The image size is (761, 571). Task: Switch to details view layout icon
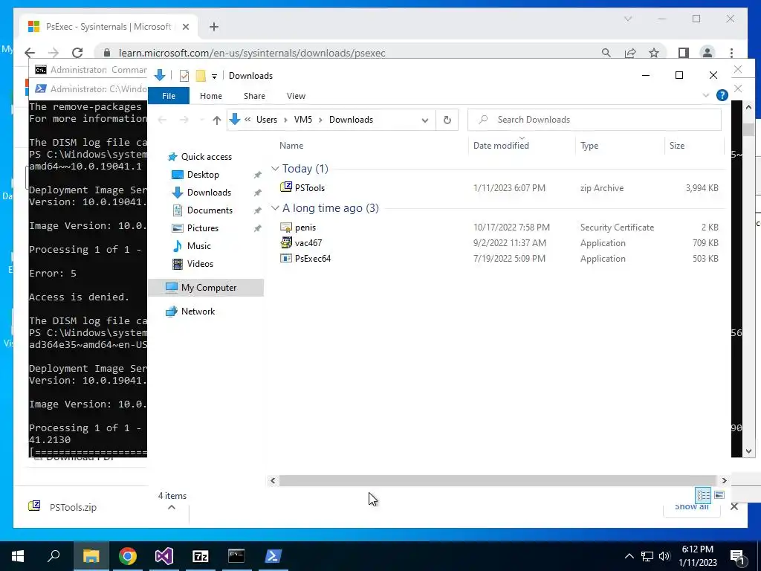(x=703, y=495)
